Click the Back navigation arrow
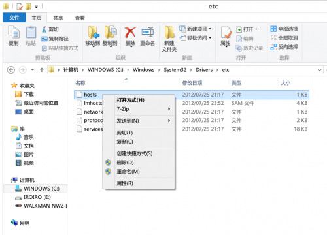Viewport: 327px width, 235px height. 11,70
